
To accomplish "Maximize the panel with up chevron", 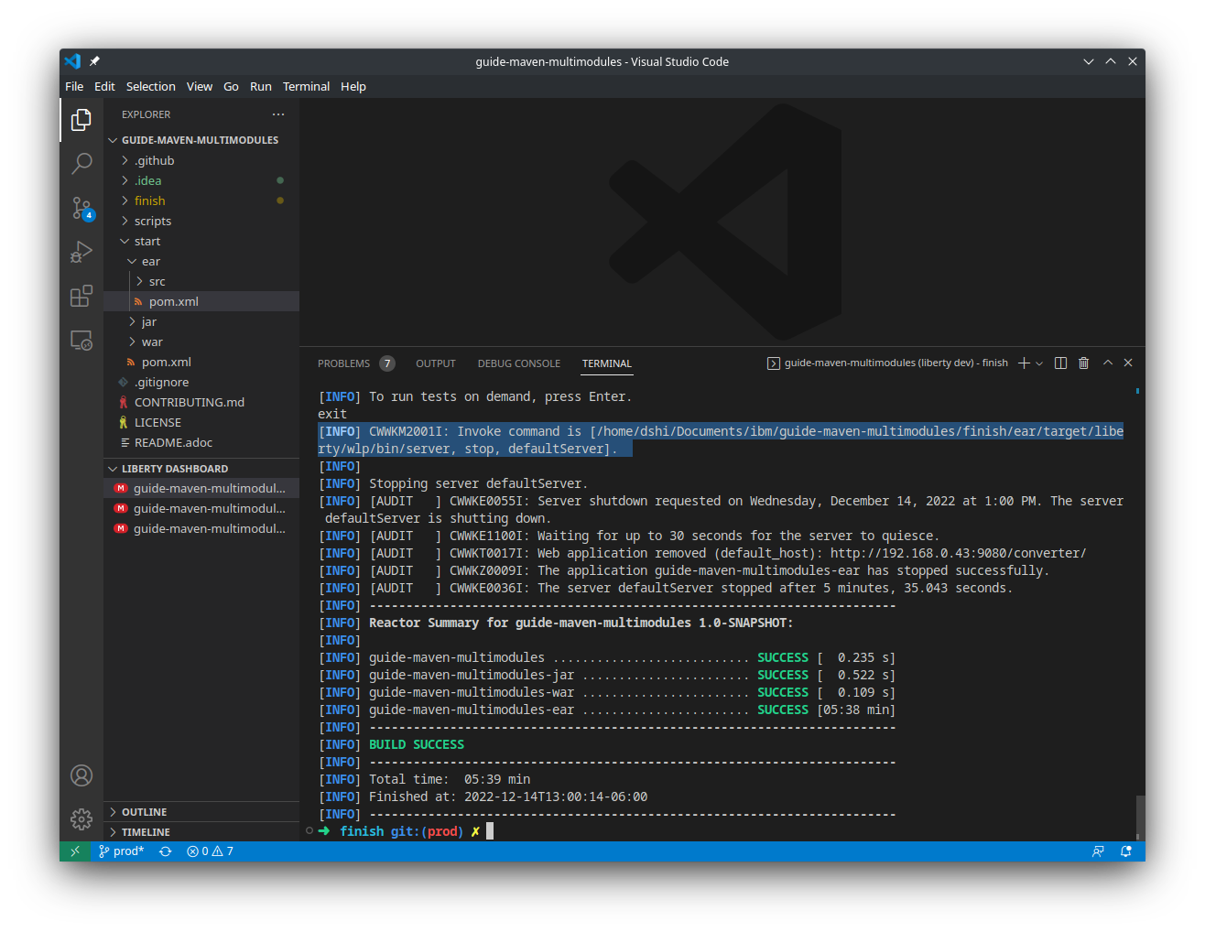I will click(x=1107, y=363).
